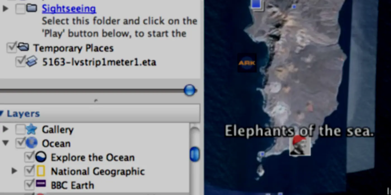Viewport: 391px width, 195px height.
Task: Uncheck the Ocean layer checkbox
Action: 20,143
